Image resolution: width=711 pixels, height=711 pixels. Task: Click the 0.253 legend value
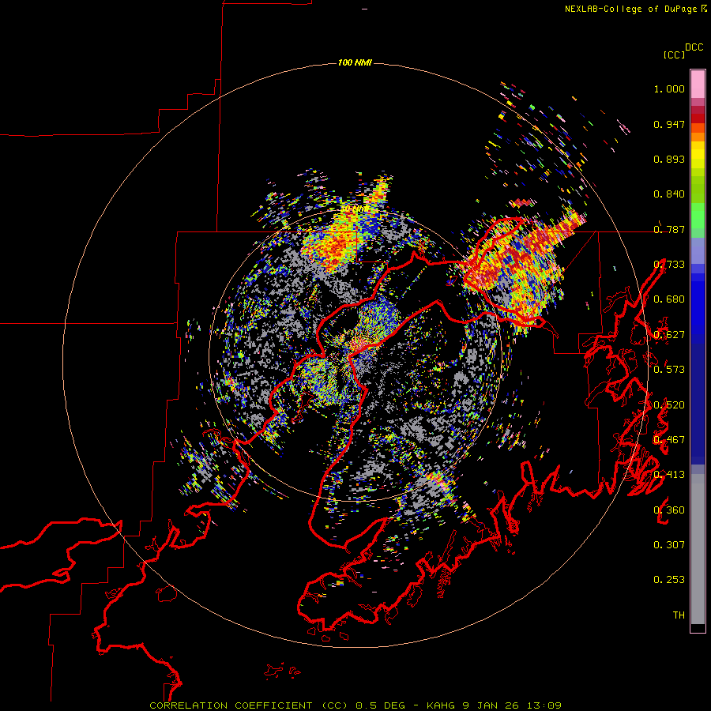tap(669, 580)
